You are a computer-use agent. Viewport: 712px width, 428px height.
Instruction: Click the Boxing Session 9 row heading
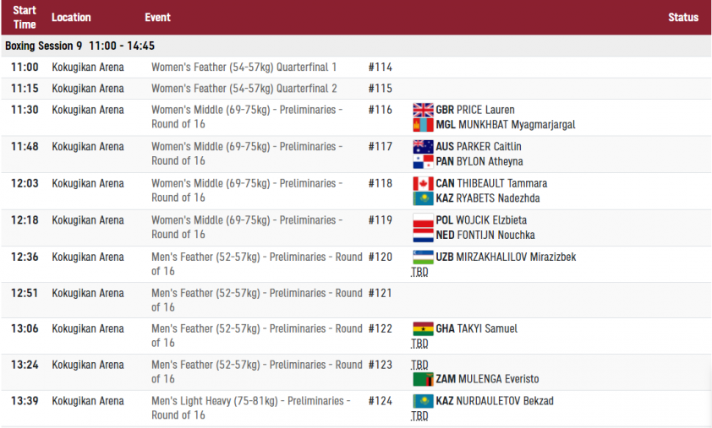tap(79, 46)
